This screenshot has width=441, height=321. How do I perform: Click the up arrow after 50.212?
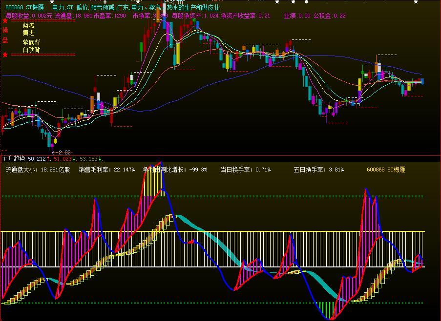49,159
